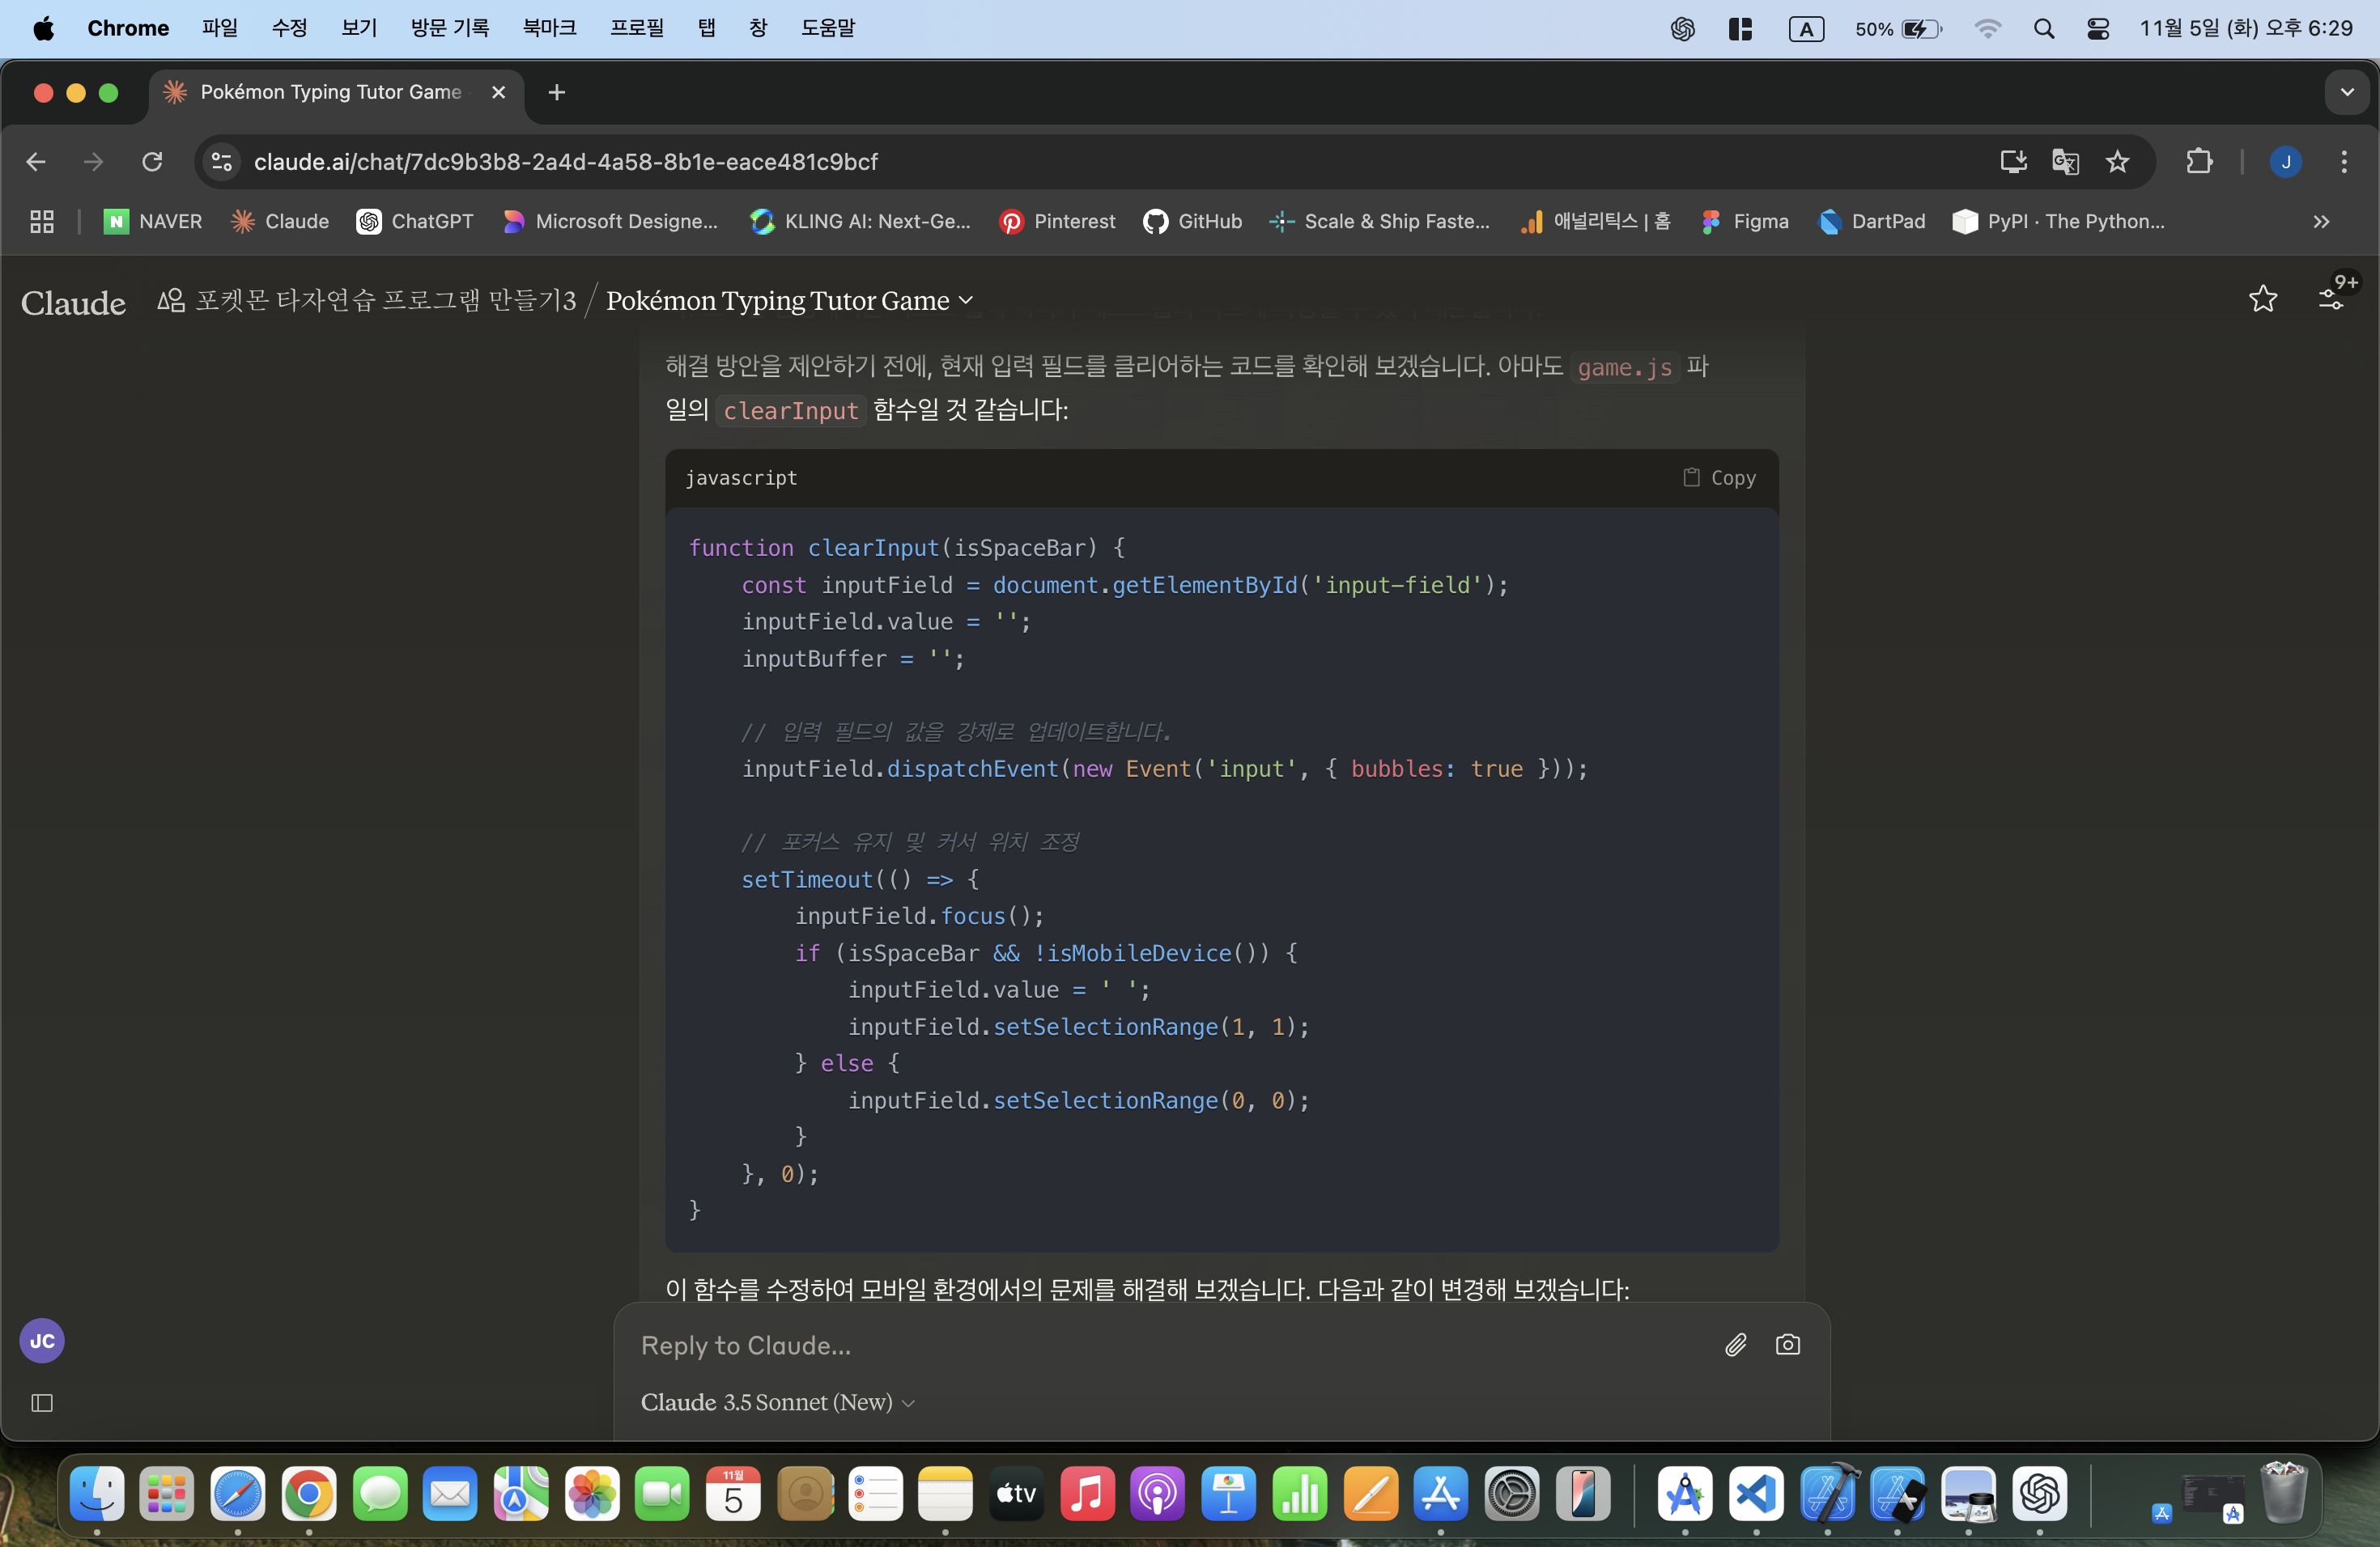Open a new browser tab
This screenshot has width=2380, height=1547.
(557, 93)
